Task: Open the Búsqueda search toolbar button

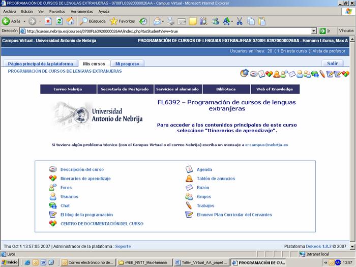Action: click(x=93, y=21)
